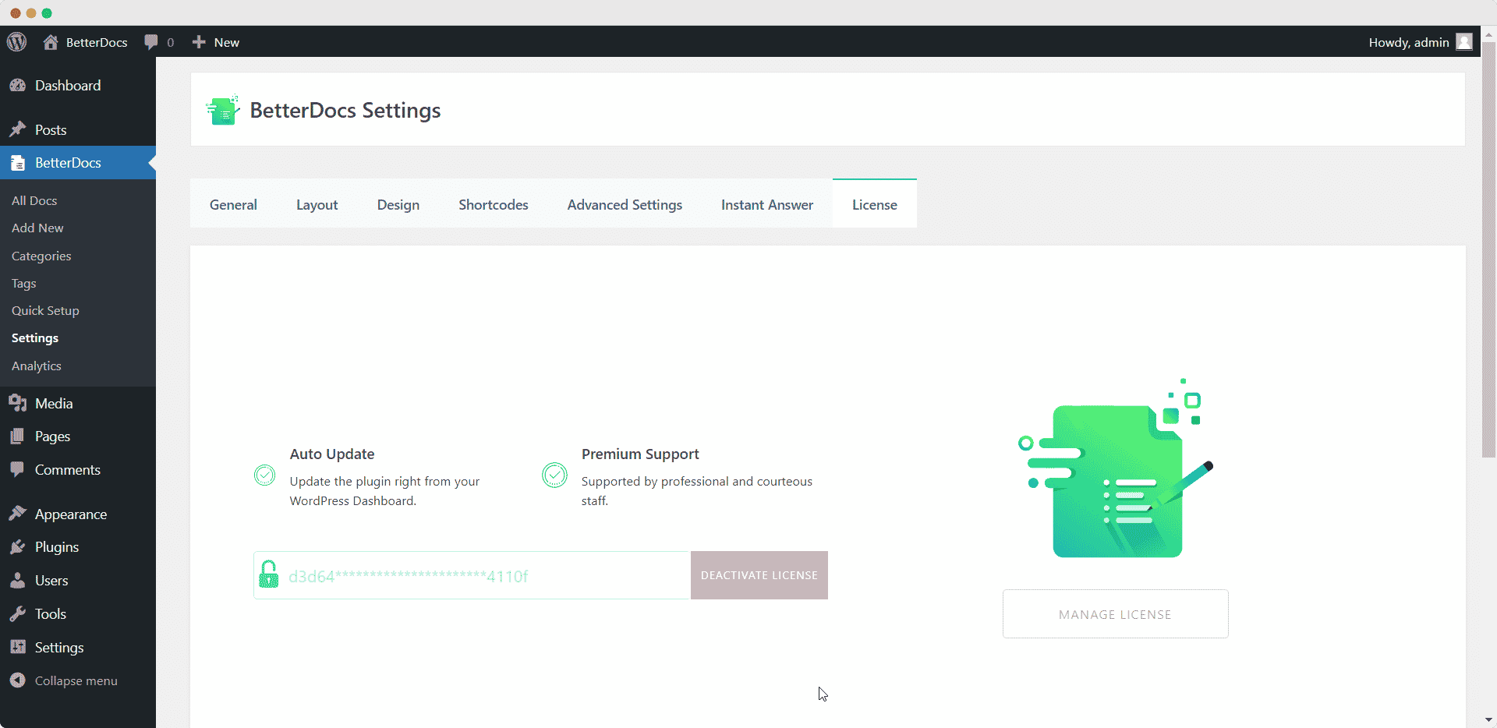1497x728 pixels.
Task: Open Categories in BetterDocs submenu
Action: 41,256
